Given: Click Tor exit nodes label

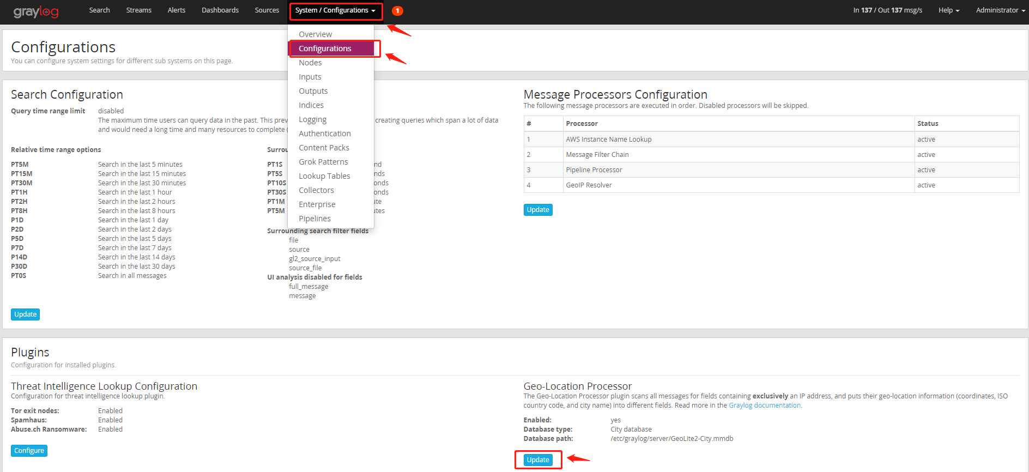Looking at the screenshot, I should coord(35,411).
